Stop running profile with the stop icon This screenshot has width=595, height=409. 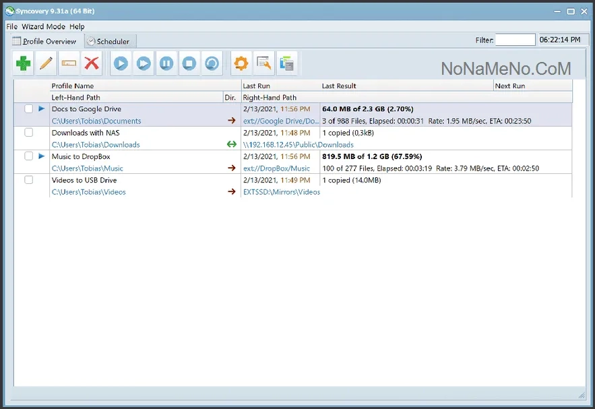(x=189, y=63)
